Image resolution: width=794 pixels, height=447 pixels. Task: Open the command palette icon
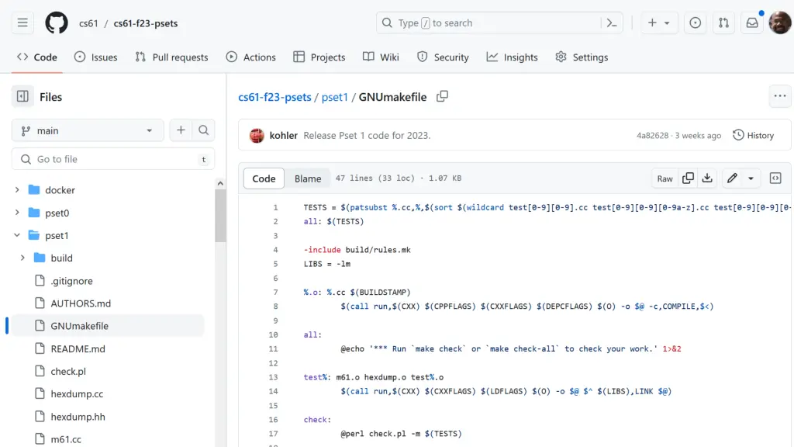[x=612, y=23]
